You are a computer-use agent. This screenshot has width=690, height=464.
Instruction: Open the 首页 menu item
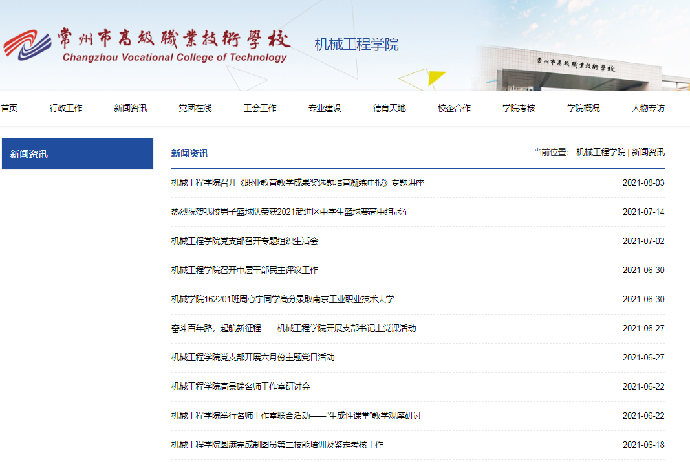(9, 108)
